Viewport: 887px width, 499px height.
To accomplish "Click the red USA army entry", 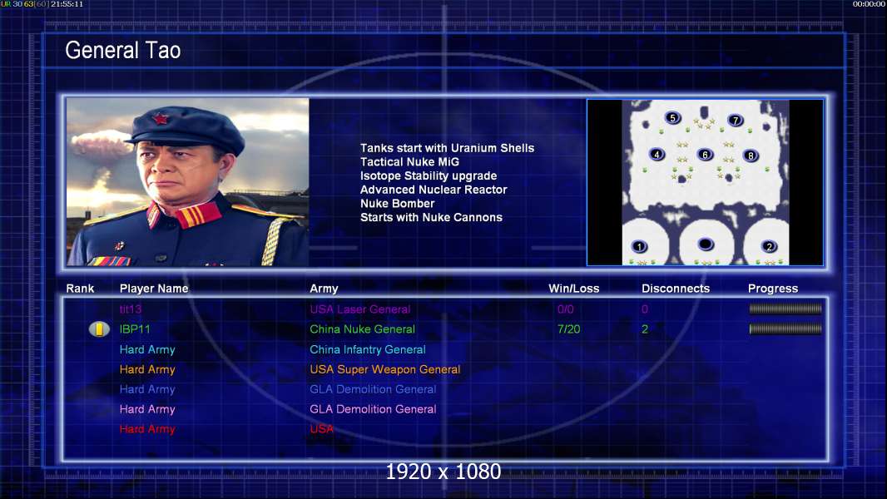I will (x=321, y=429).
